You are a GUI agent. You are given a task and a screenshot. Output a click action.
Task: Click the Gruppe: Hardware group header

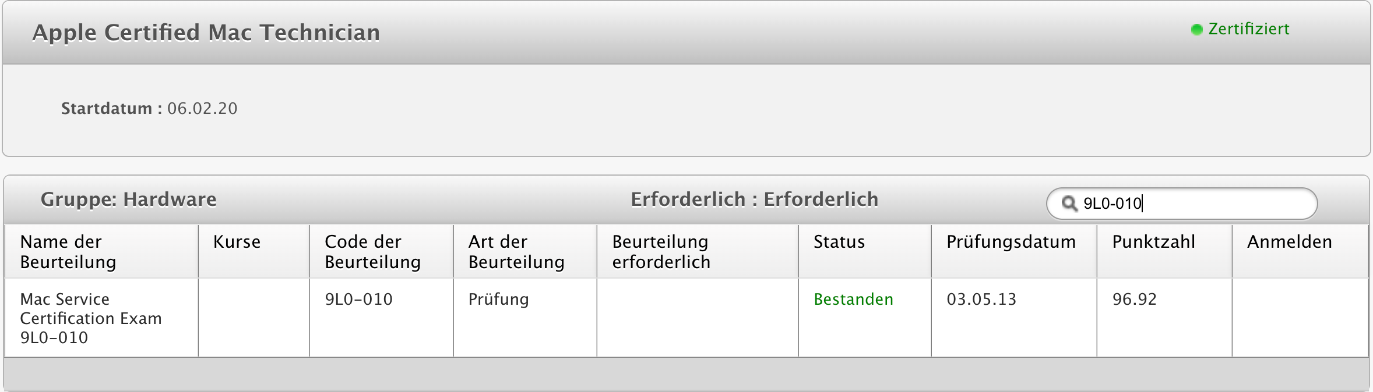click(128, 199)
